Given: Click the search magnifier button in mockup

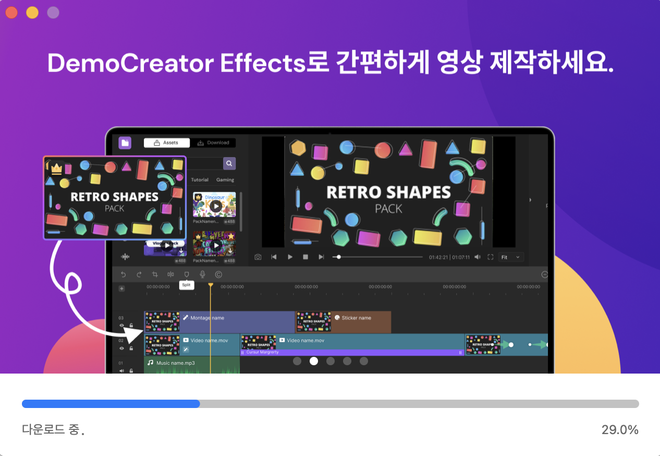Looking at the screenshot, I should click(x=229, y=164).
